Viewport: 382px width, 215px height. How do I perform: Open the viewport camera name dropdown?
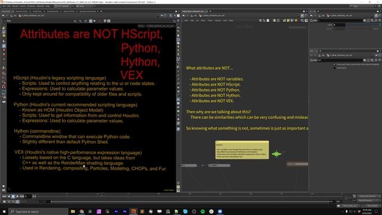point(161,26)
